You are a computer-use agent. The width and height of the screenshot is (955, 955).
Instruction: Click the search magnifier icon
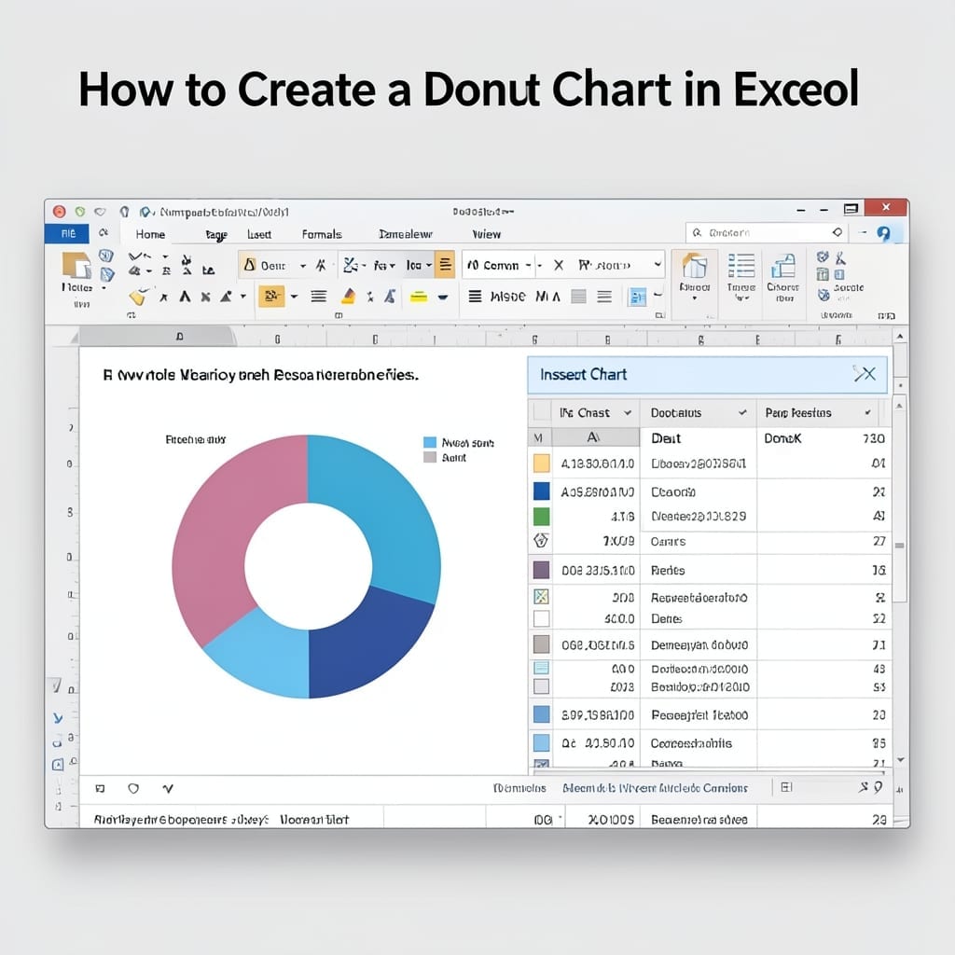pos(697,232)
